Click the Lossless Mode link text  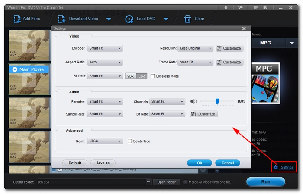click(x=168, y=76)
